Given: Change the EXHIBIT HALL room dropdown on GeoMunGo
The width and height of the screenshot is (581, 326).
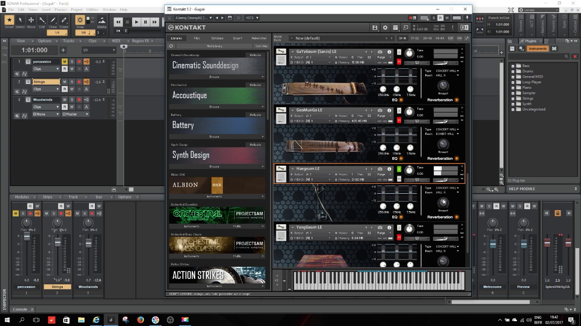Looking at the screenshot, I should (x=447, y=134).
